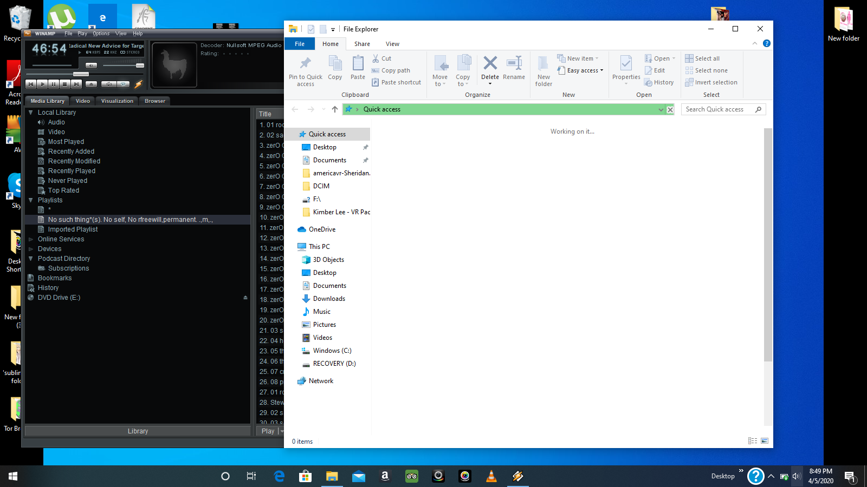
Task: Click Select all in ribbon
Action: 702,58
